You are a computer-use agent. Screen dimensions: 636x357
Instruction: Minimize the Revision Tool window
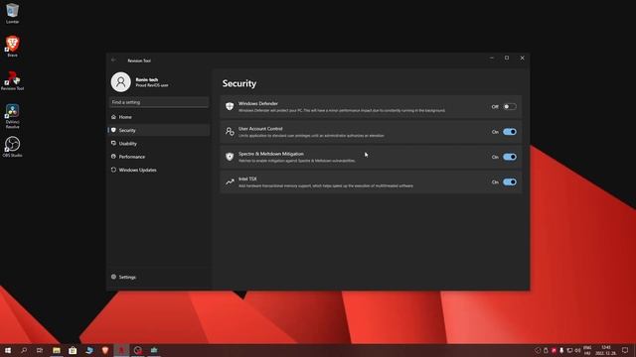tap(492, 58)
